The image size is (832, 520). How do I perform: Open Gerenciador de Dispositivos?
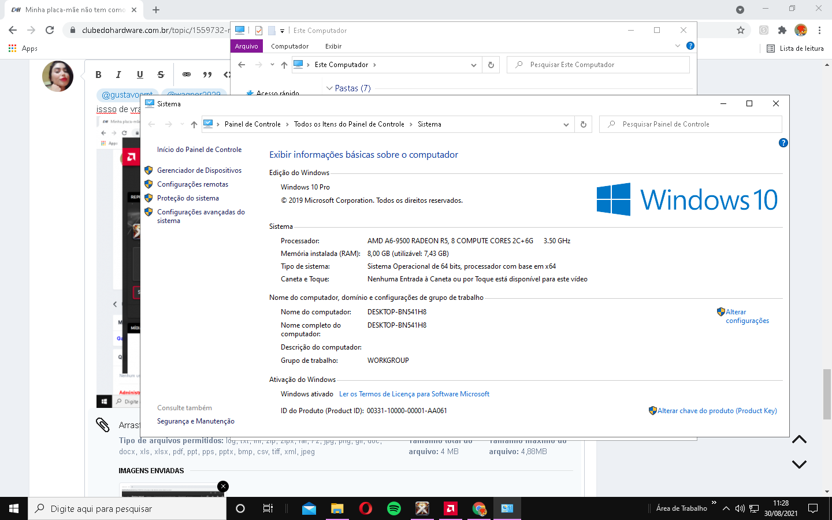(199, 170)
